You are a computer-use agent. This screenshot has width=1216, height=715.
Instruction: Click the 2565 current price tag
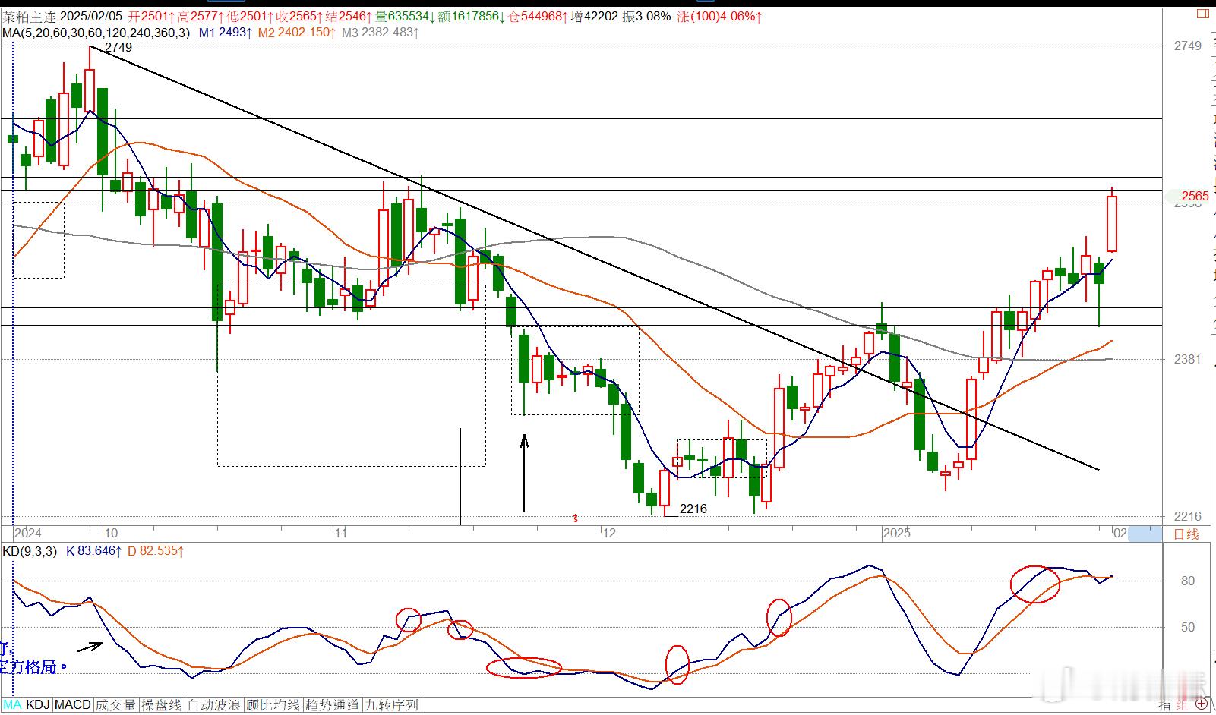[x=1195, y=196]
